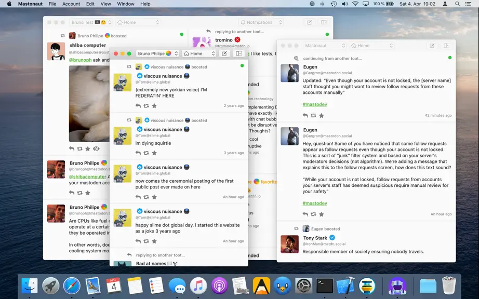479x299 pixels.
Task: Reply to Eugen's 42 minutes ago toot
Action: [305, 115]
